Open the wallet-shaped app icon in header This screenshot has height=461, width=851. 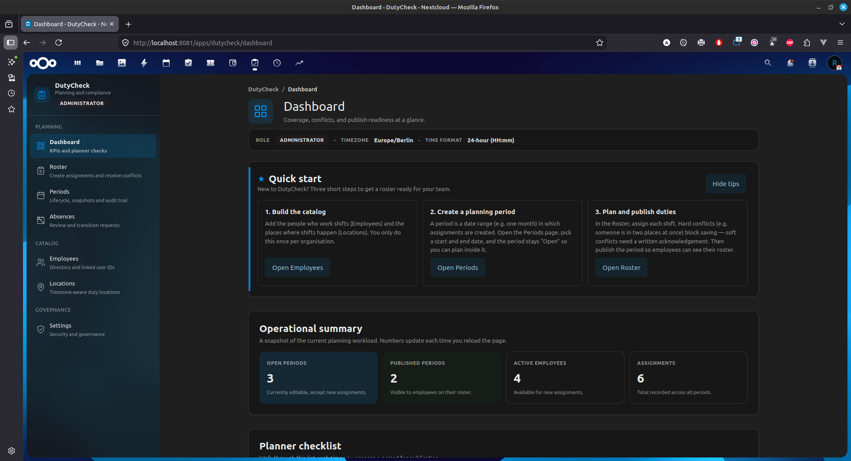[x=233, y=63]
